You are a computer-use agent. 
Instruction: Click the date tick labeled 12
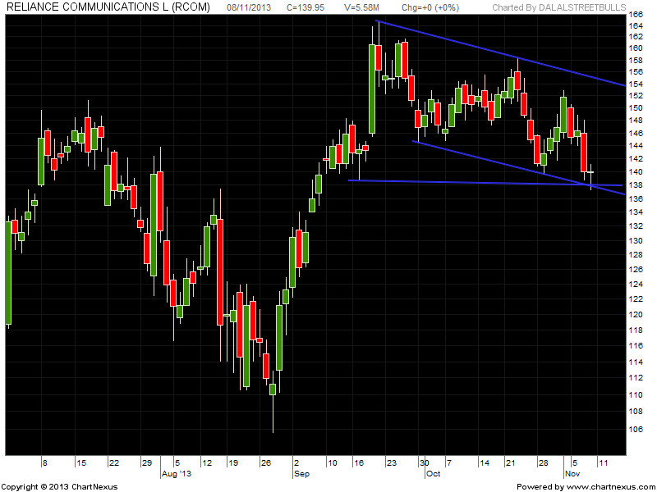coord(207,463)
